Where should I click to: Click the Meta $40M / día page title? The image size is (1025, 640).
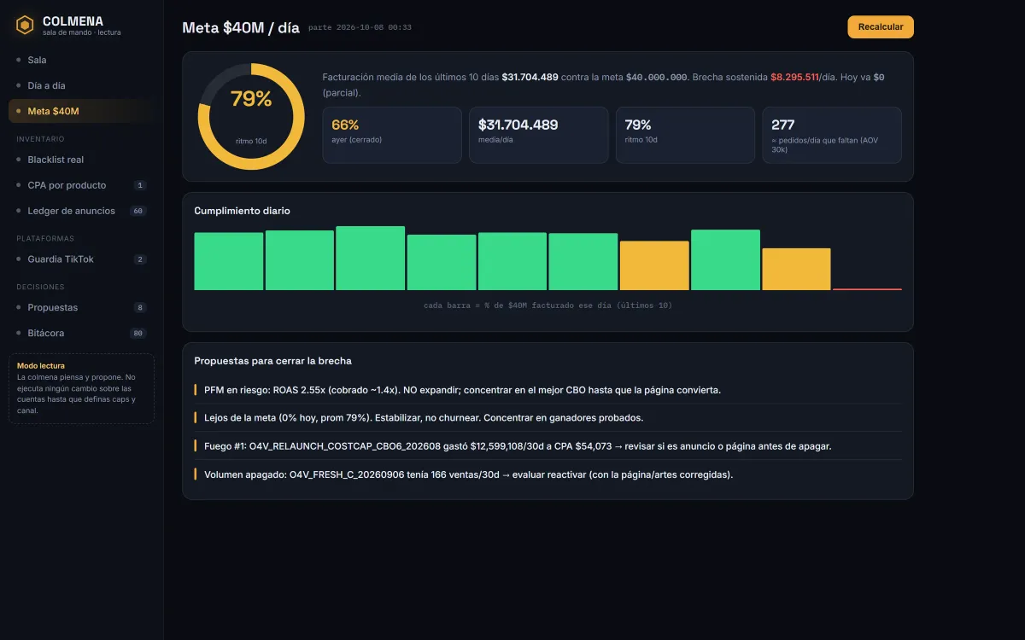coord(241,27)
